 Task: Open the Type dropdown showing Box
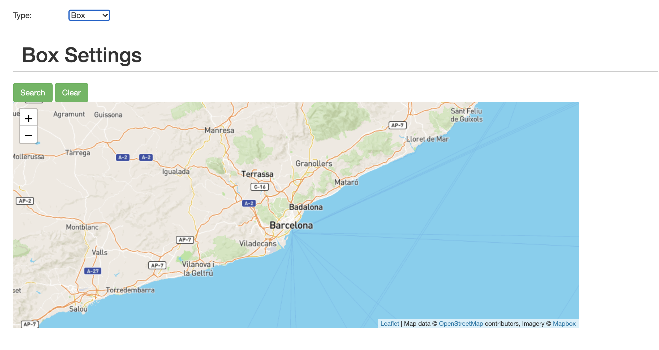[89, 15]
